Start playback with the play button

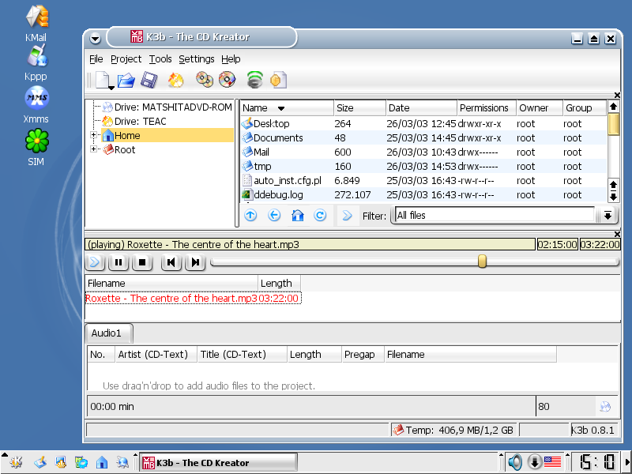[95, 262]
